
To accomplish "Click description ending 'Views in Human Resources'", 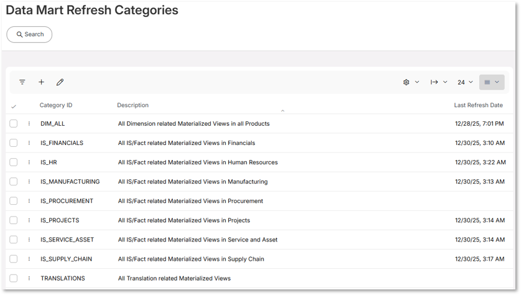I will point(198,162).
